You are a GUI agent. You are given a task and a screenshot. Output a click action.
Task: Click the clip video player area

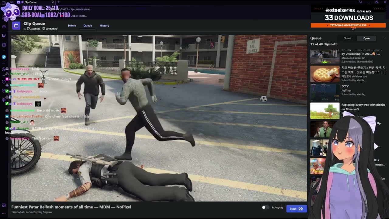click(x=159, y=118)
